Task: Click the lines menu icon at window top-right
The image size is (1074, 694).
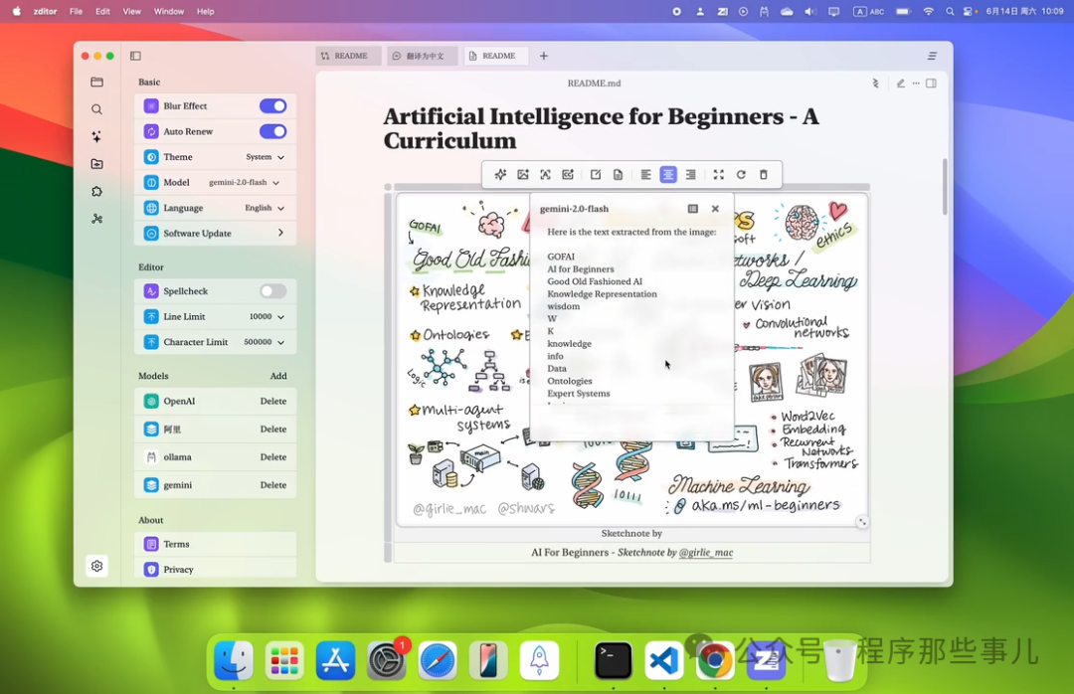Action: (932, 56)
